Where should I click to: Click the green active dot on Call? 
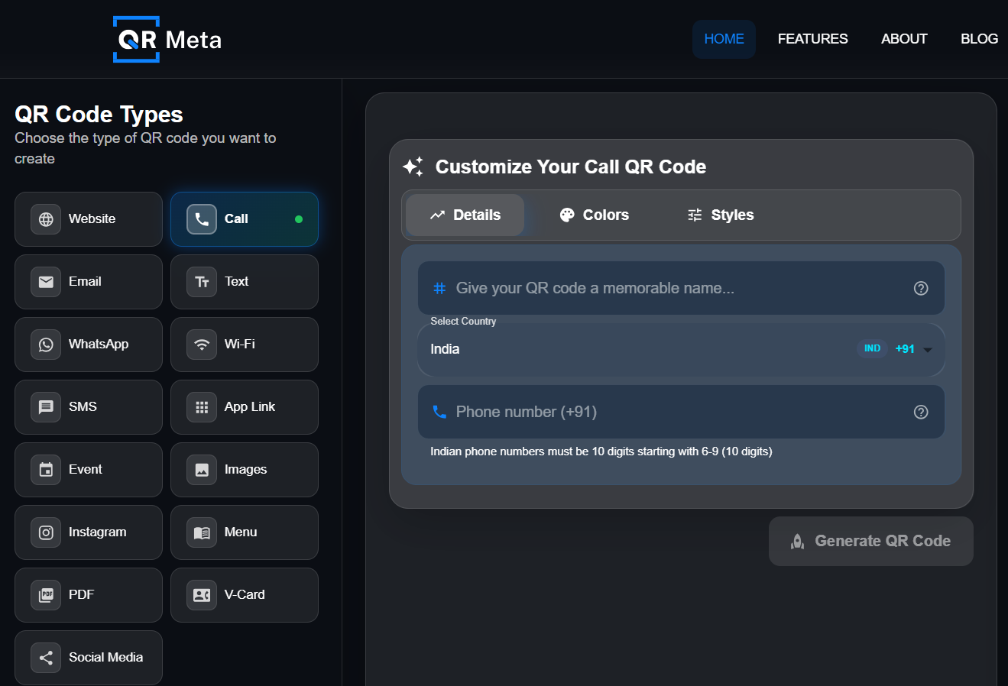click(299, 219)
